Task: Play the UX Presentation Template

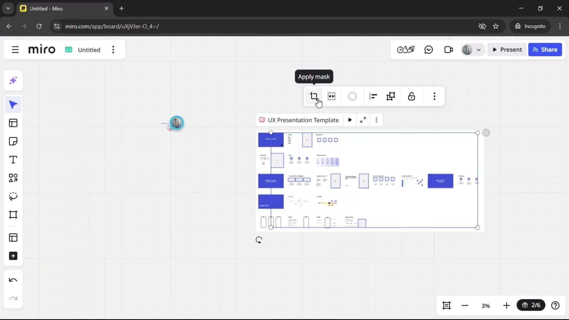Action: [x=350, y=120]
